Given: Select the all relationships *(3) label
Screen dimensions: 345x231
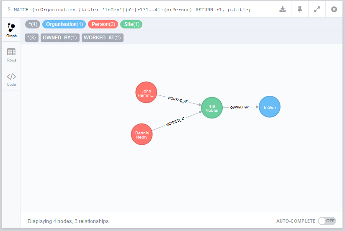Looking at the screenshot, I should point(32,38).
